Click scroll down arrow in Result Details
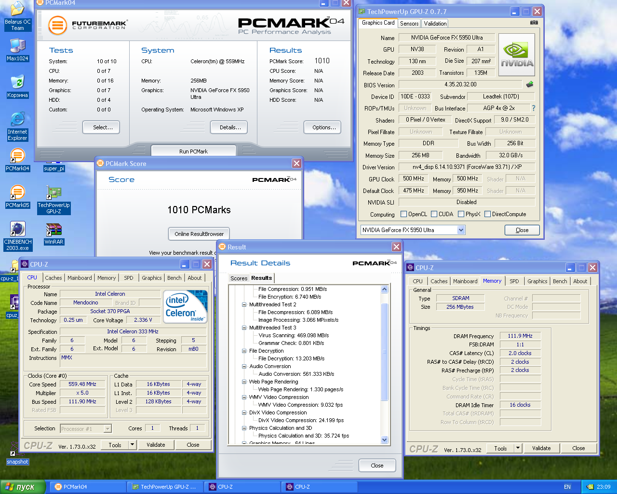The height and width of the screenshot is (494, 617). coord(384,439)
